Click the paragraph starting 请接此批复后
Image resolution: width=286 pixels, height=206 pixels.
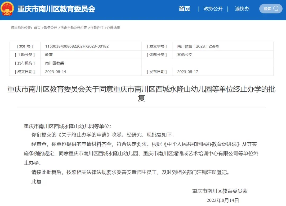[130, 172]
